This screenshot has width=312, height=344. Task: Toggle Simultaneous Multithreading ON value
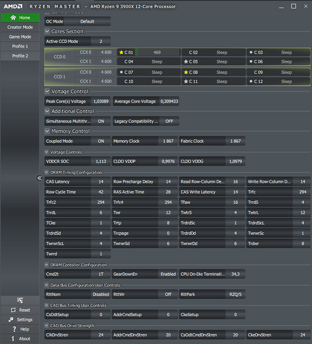[101, 121]
